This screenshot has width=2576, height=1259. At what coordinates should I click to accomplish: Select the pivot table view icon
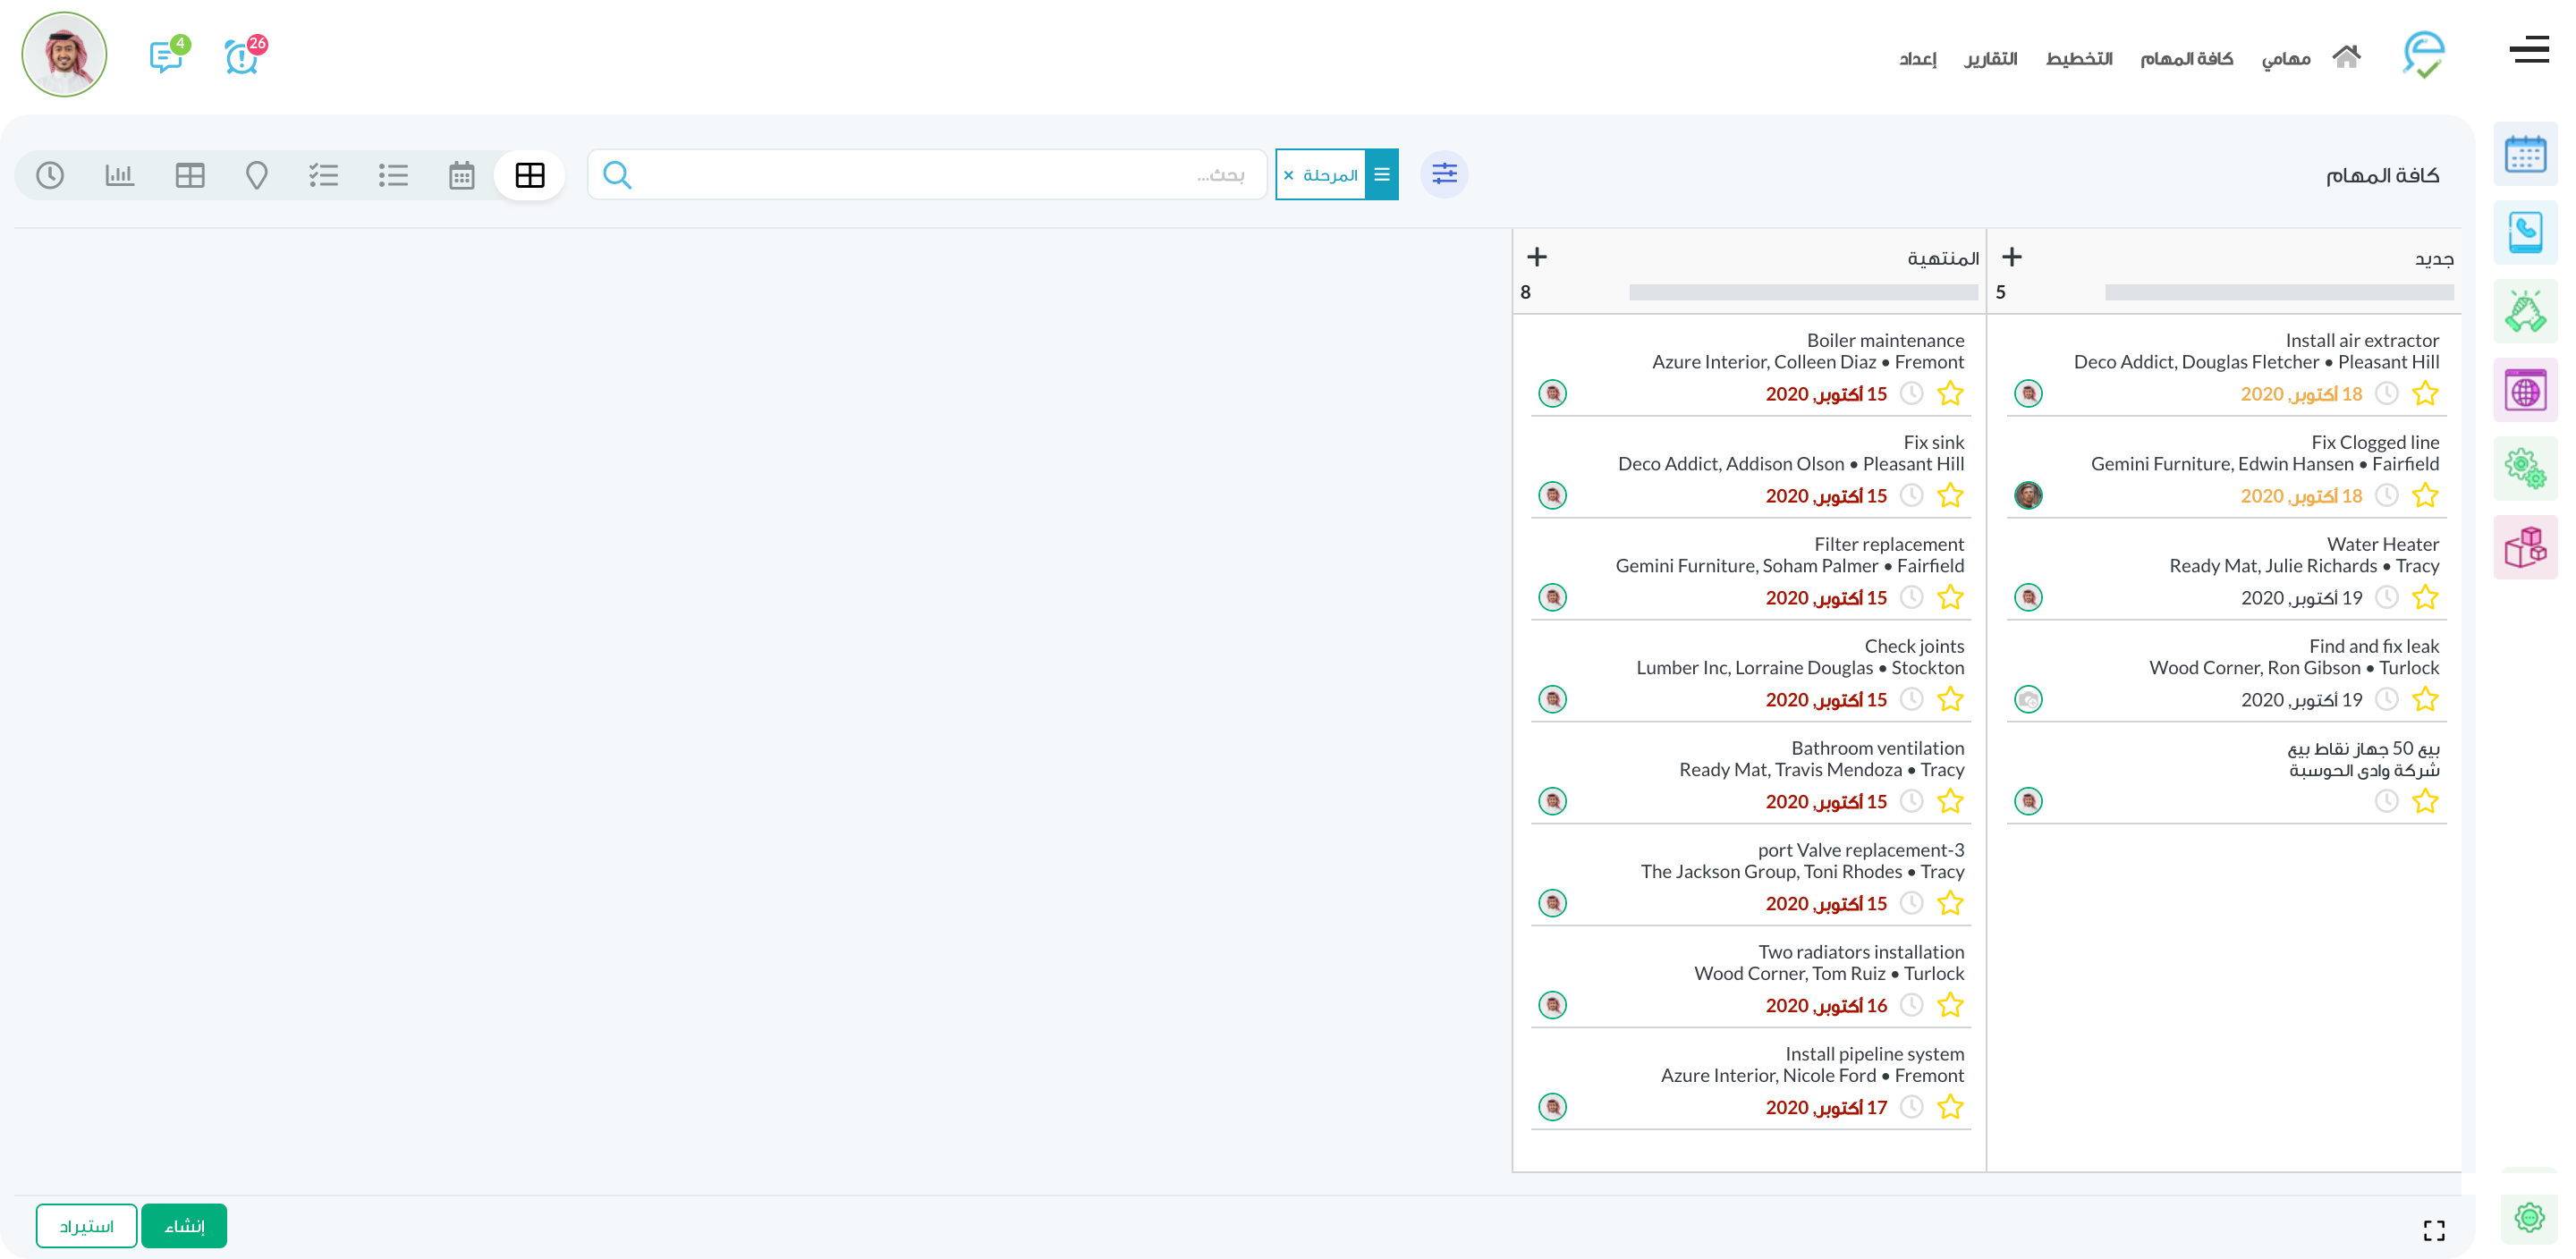pos(189,175)
